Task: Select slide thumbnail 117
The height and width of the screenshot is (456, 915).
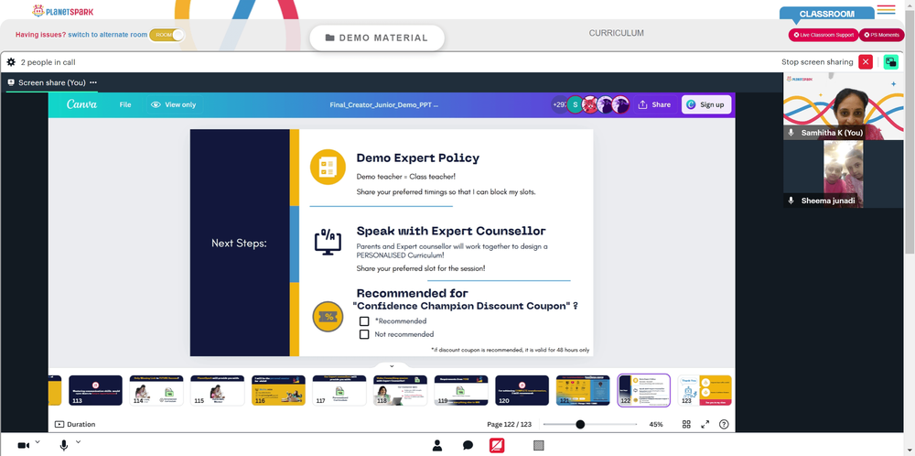Action: (339, 391)
